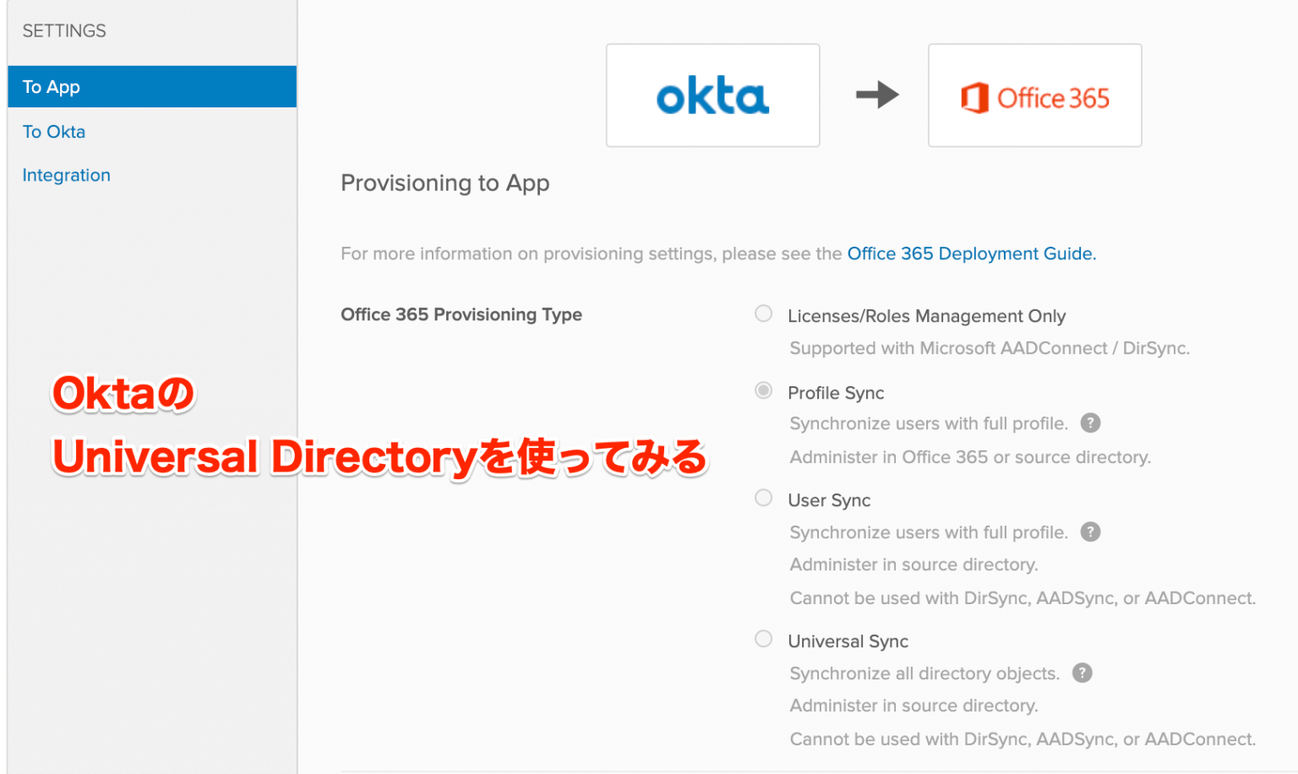Click the Universal Sync label text
1298x774 pixels.
tap(848, 640)
